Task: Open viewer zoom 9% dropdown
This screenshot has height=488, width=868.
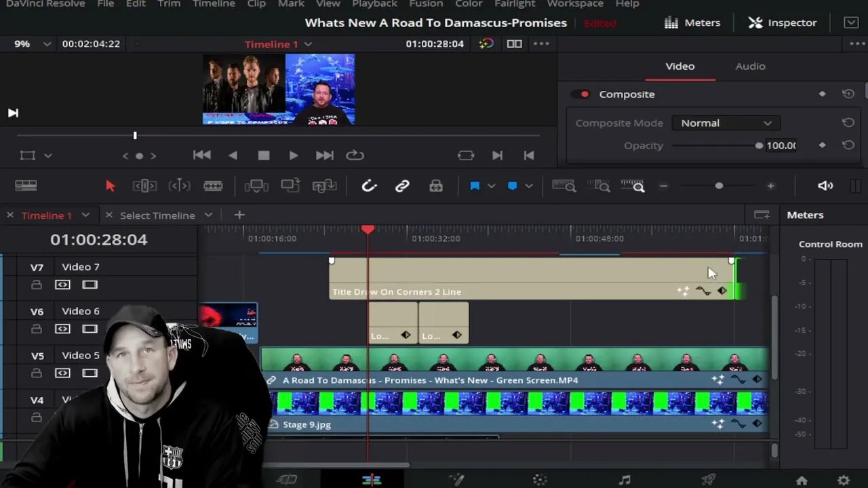Action: (x=47, y=43)
